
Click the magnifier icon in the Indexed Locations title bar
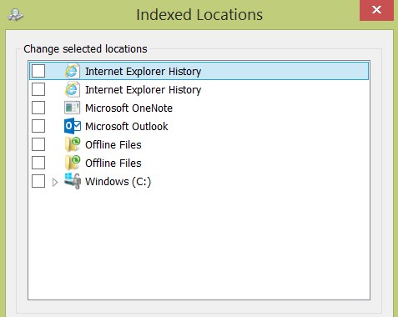(x=16, y=15)
